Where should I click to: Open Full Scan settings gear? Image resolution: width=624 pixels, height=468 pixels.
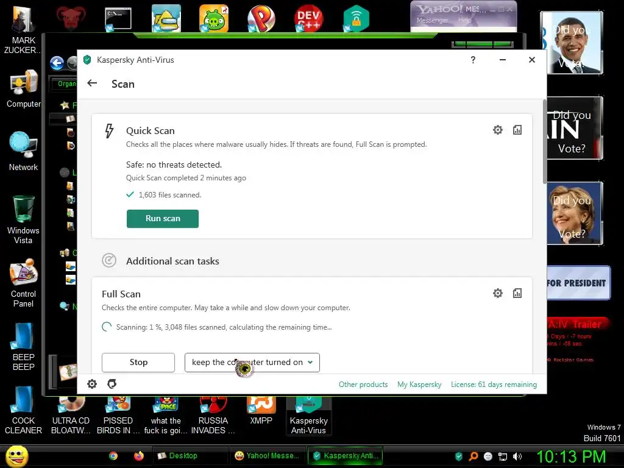[497, 293]
